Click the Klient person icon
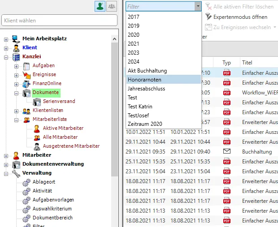This screenshot has height=227, width=278. tap(16, 48)
